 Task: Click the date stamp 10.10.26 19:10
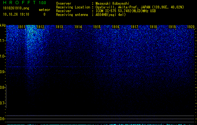pos(16,14)
